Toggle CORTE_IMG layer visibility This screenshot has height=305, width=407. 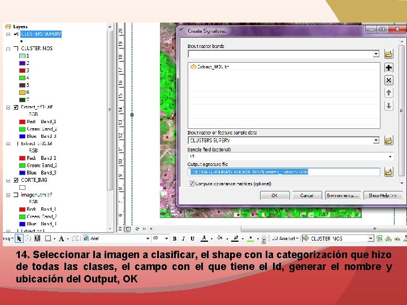click(16, 180)
